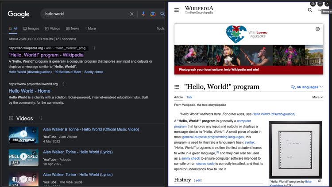Open options for Wikipedia search result
Image resolution: width=332 pixels, height=187 pixels.
(x=94, y=48)
